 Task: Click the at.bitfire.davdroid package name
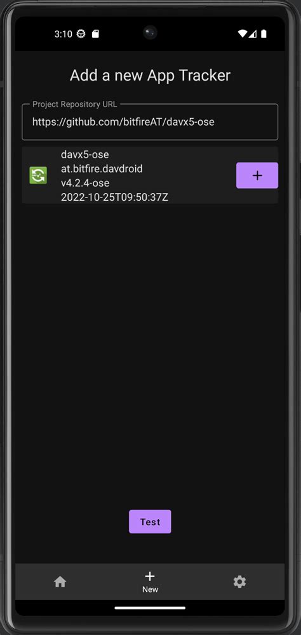[x=102, y=168]
